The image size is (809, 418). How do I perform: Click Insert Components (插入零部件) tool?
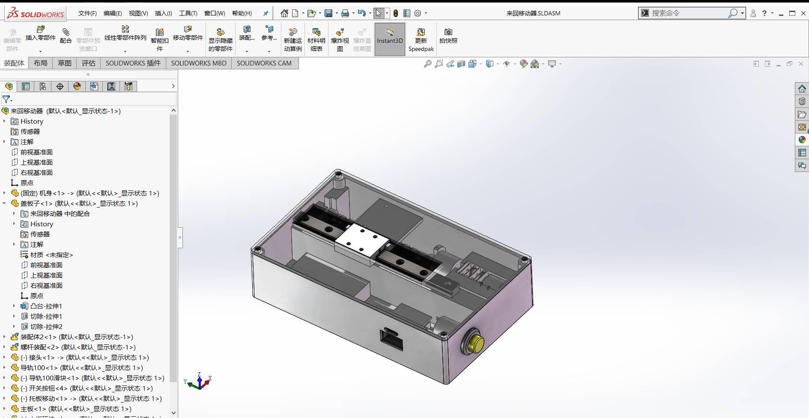coord(41,33)
